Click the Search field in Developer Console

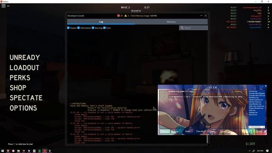(x=193, y=28)
